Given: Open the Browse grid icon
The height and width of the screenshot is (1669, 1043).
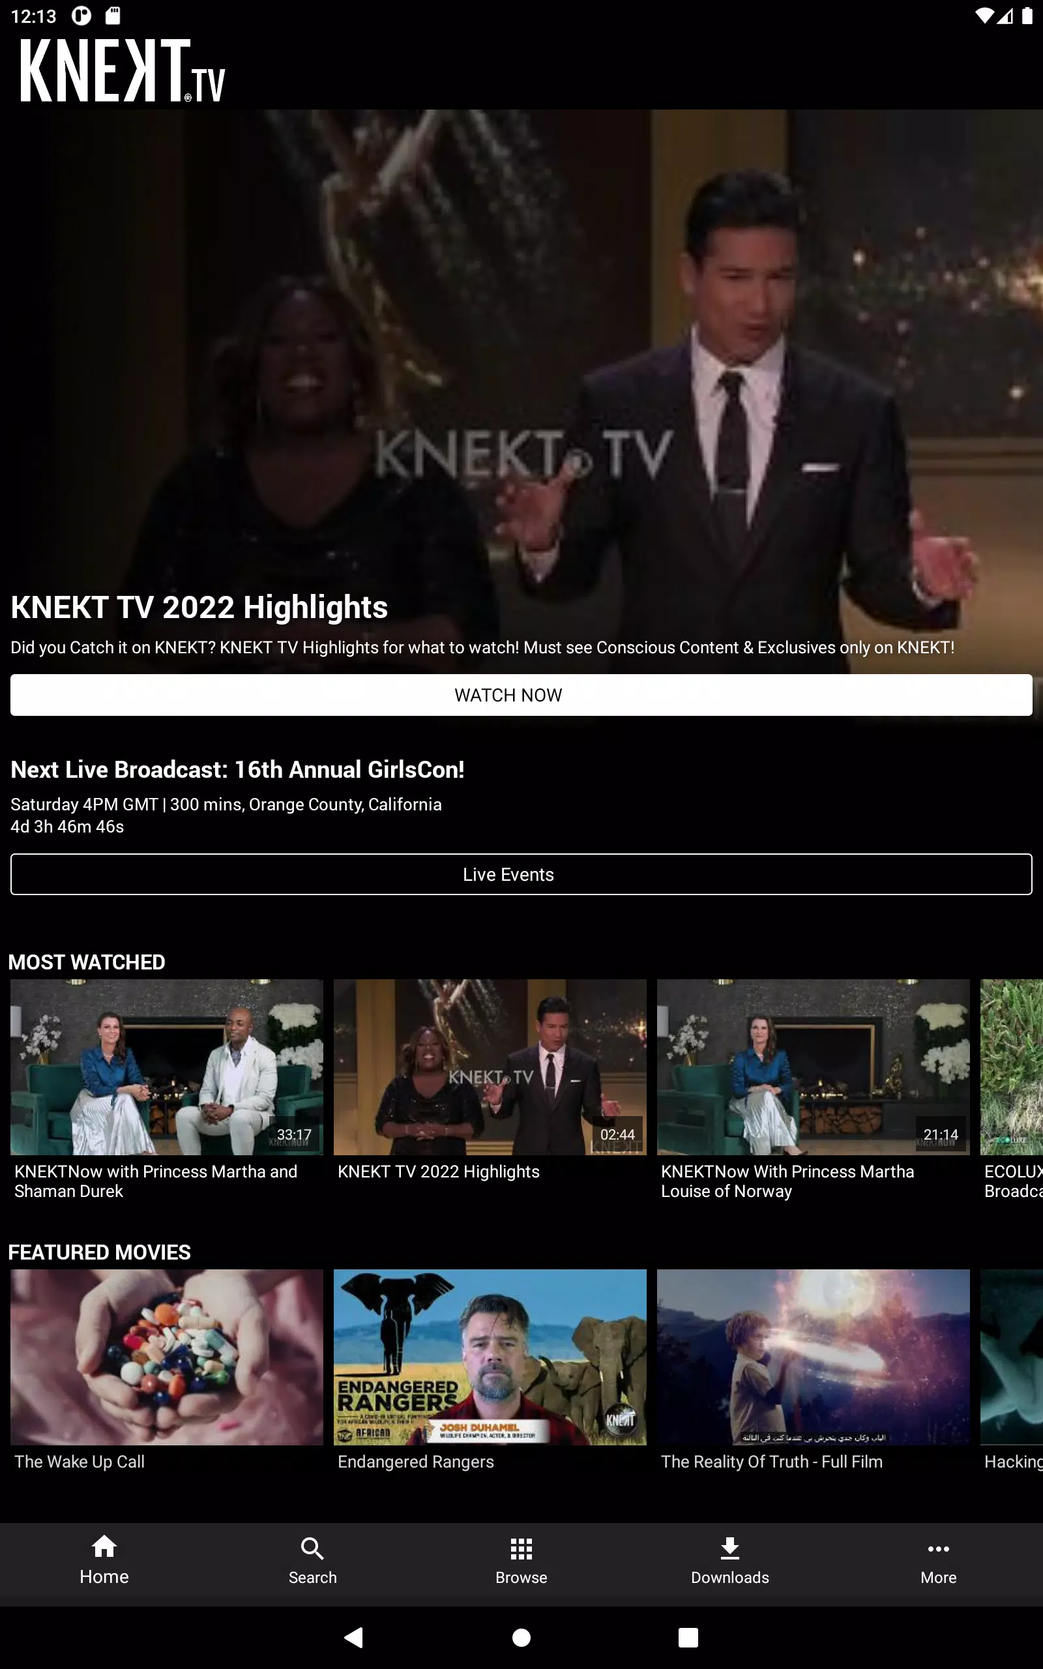Looking at the screenshot, I should pos(521,1548).
